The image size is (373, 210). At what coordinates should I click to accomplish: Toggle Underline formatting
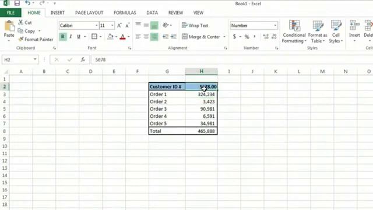tap(79, 37)
